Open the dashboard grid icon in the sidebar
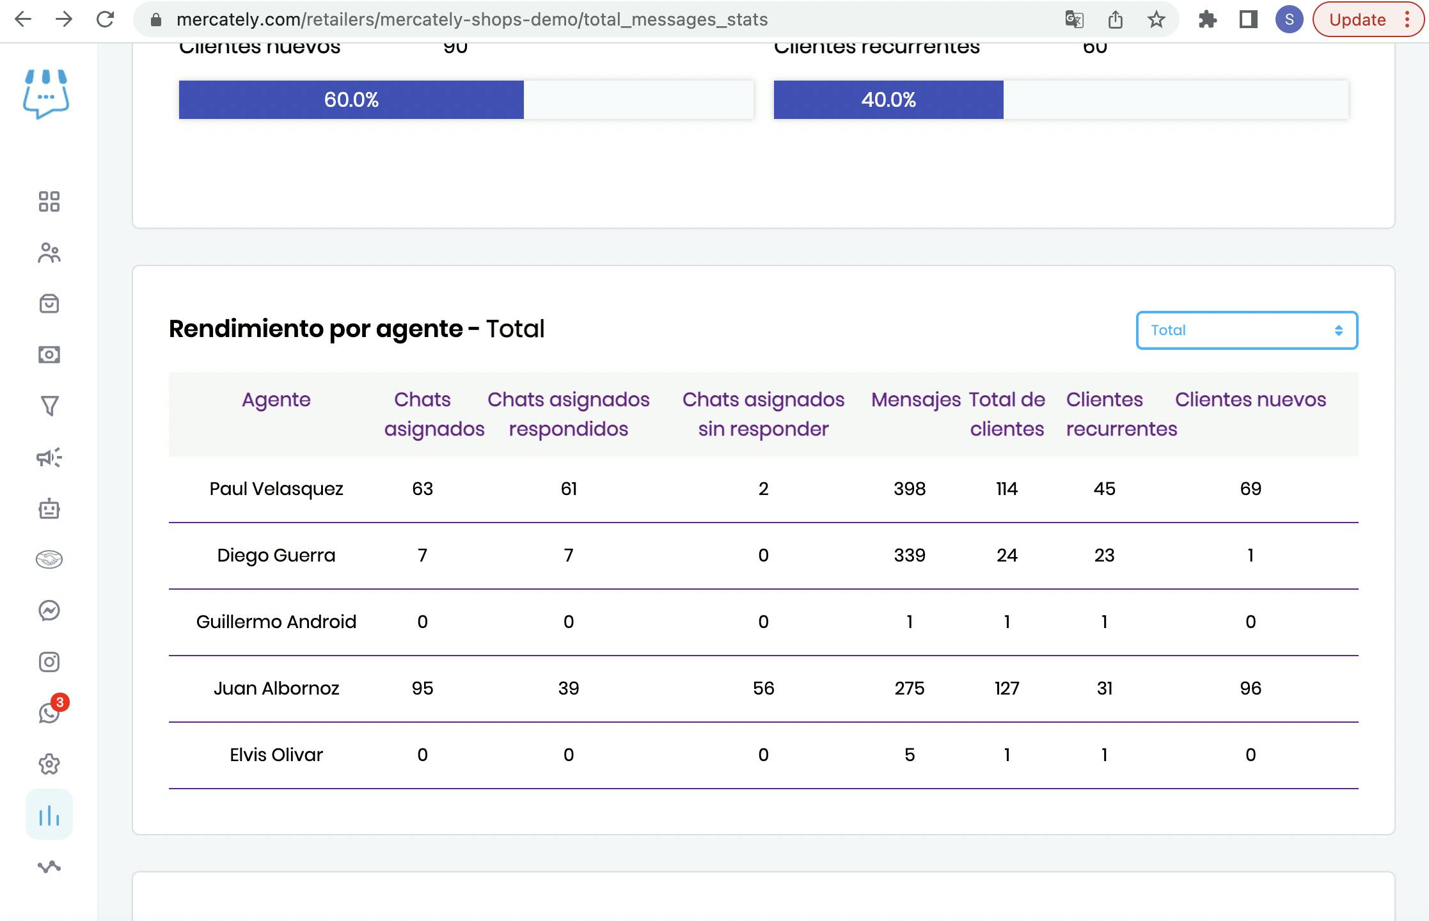This screenshot has height=921, width=1429. 49,201
